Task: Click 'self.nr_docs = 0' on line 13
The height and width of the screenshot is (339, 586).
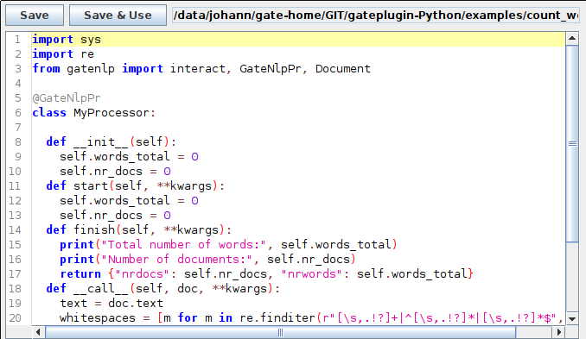Action: tap(115, 216)
